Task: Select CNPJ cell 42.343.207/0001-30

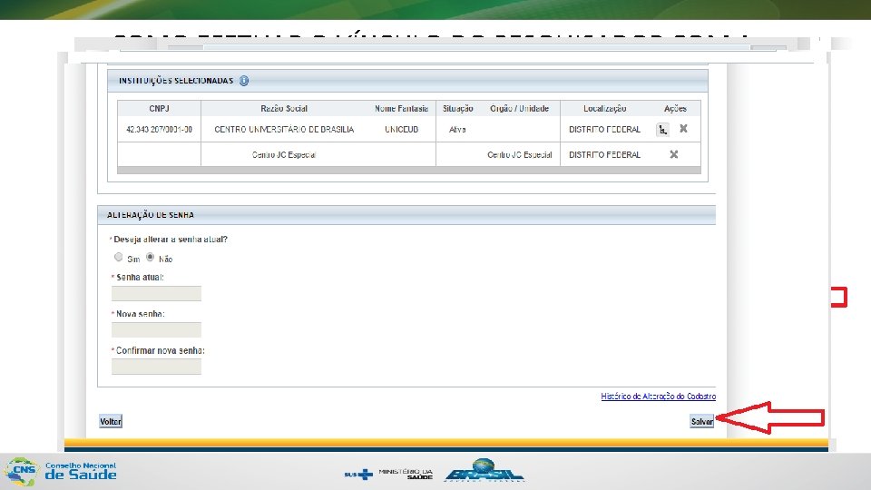Action: 159,130
